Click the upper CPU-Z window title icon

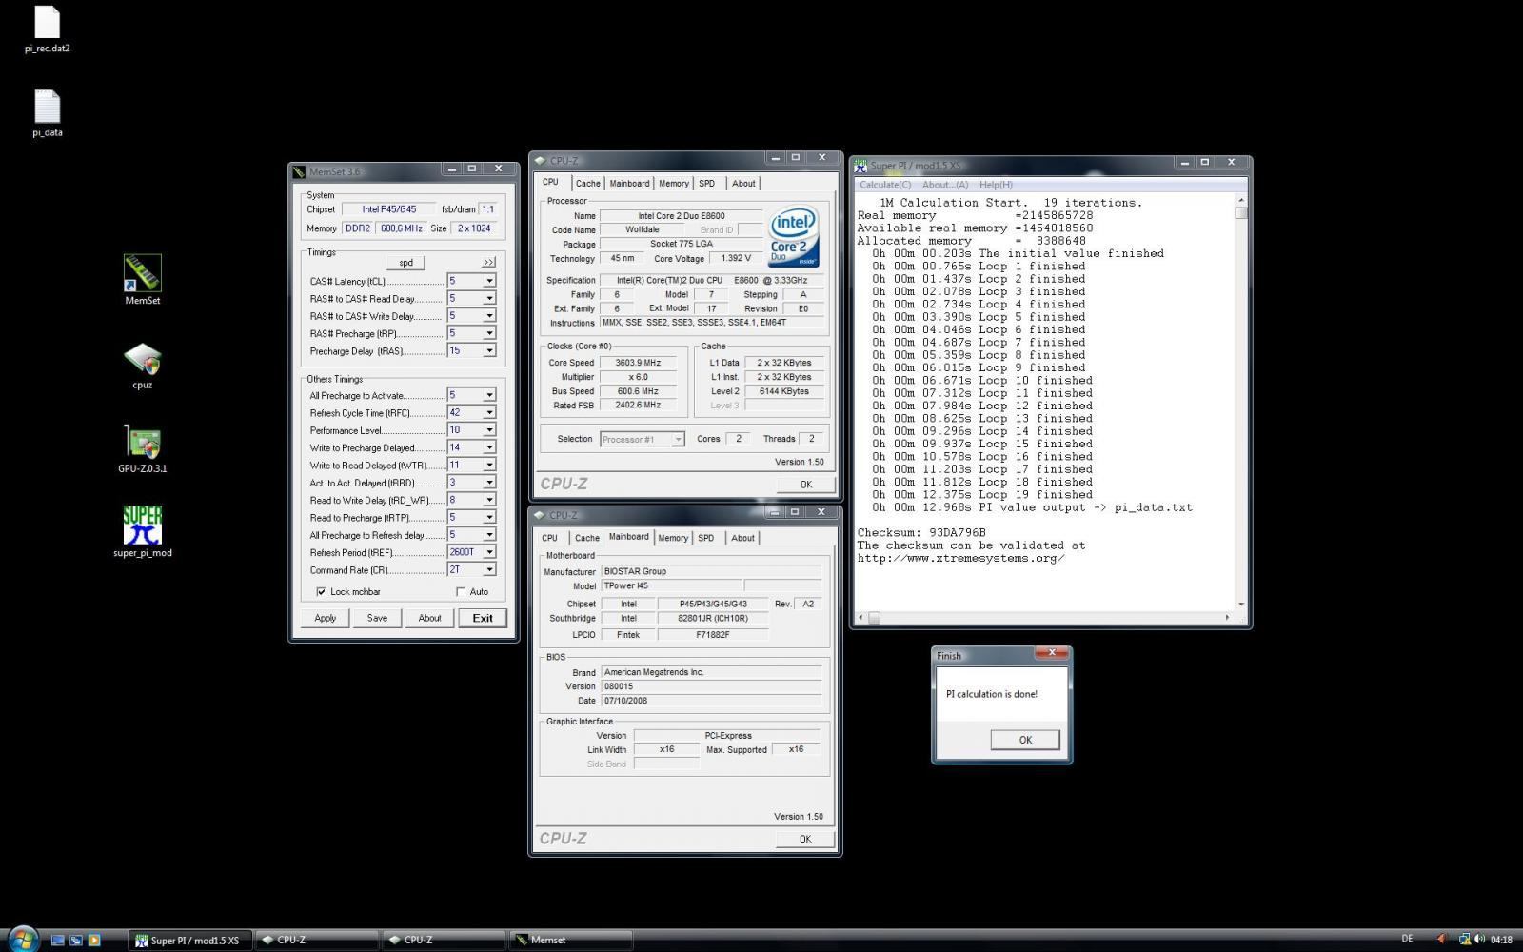pos(540,160)
